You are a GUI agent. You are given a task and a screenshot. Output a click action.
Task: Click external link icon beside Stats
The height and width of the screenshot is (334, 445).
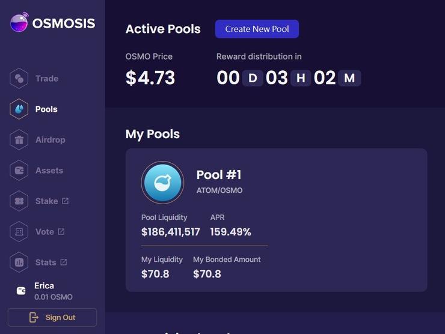[64, 263]
